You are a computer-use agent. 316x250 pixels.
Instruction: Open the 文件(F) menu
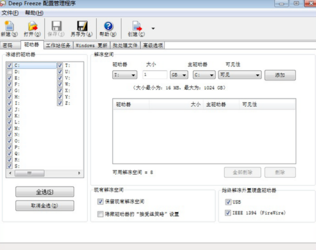[x=10, y=13]
